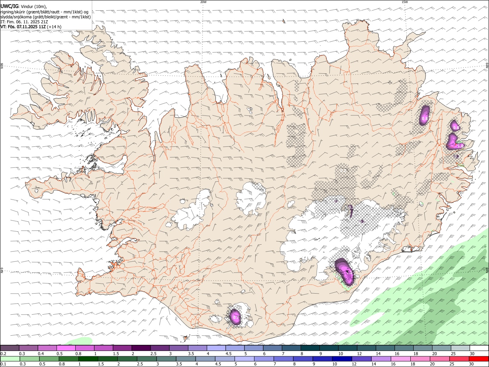Viewport: 489px width, 367px height.
Task: Click the UWC/IG title text in header
Action: coord(9,6)
